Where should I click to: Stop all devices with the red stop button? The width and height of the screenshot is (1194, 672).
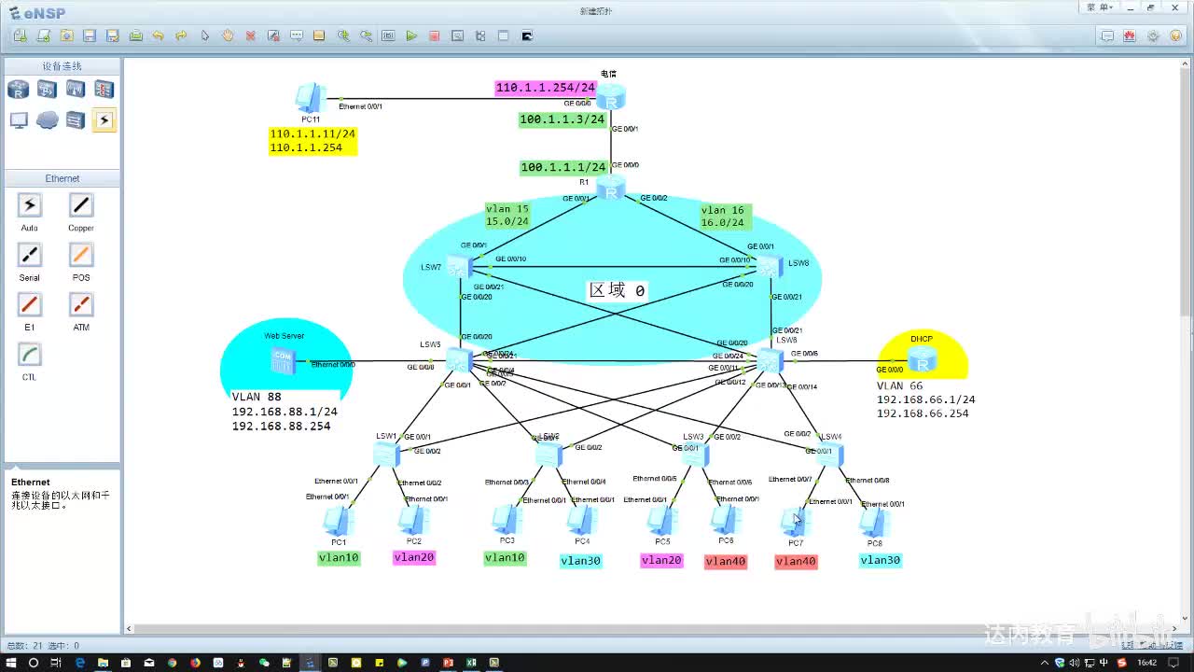tap(435, 35)
